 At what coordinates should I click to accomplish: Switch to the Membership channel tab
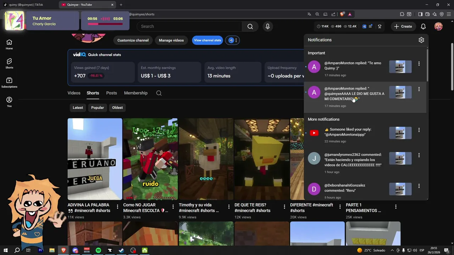click(x=136, y=93)
